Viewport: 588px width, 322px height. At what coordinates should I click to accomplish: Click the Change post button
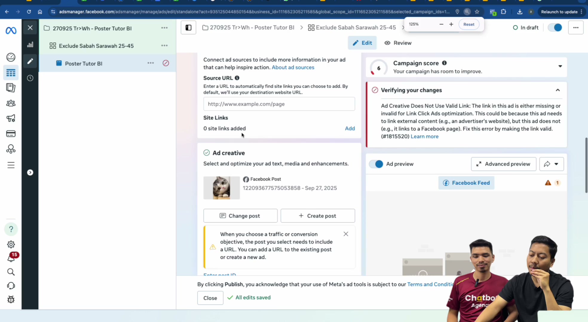tap(241, 216)
